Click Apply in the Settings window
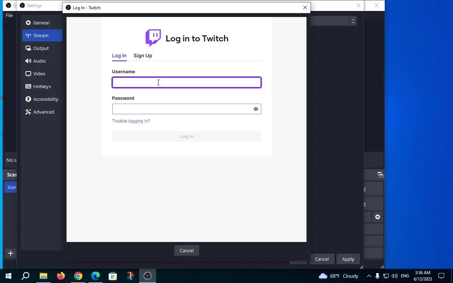This screenshot has height=283, width=453. click(348, 259)
